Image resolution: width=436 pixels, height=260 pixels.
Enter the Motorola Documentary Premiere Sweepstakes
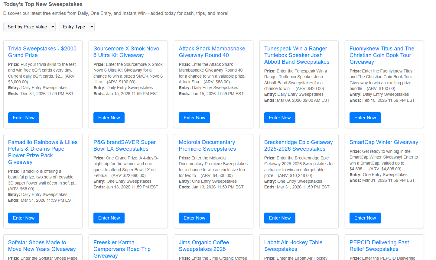point(194,218)
